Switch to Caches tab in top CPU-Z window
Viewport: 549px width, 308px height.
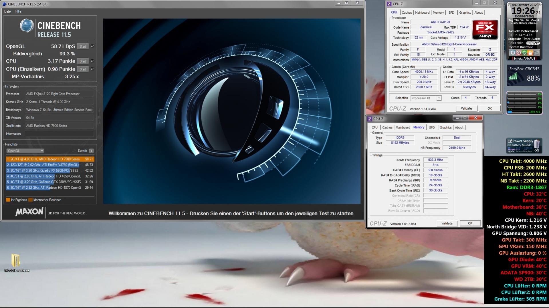click(407, 13)
